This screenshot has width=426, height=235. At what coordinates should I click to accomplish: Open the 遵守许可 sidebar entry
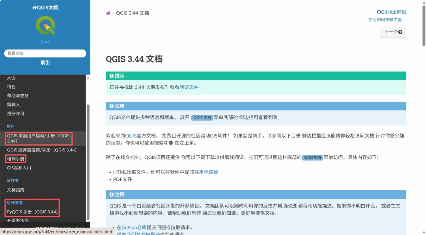15,114
